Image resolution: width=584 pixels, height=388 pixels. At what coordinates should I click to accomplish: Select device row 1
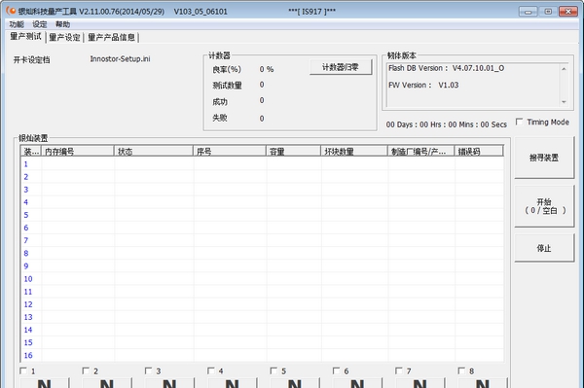pos(263,164)
